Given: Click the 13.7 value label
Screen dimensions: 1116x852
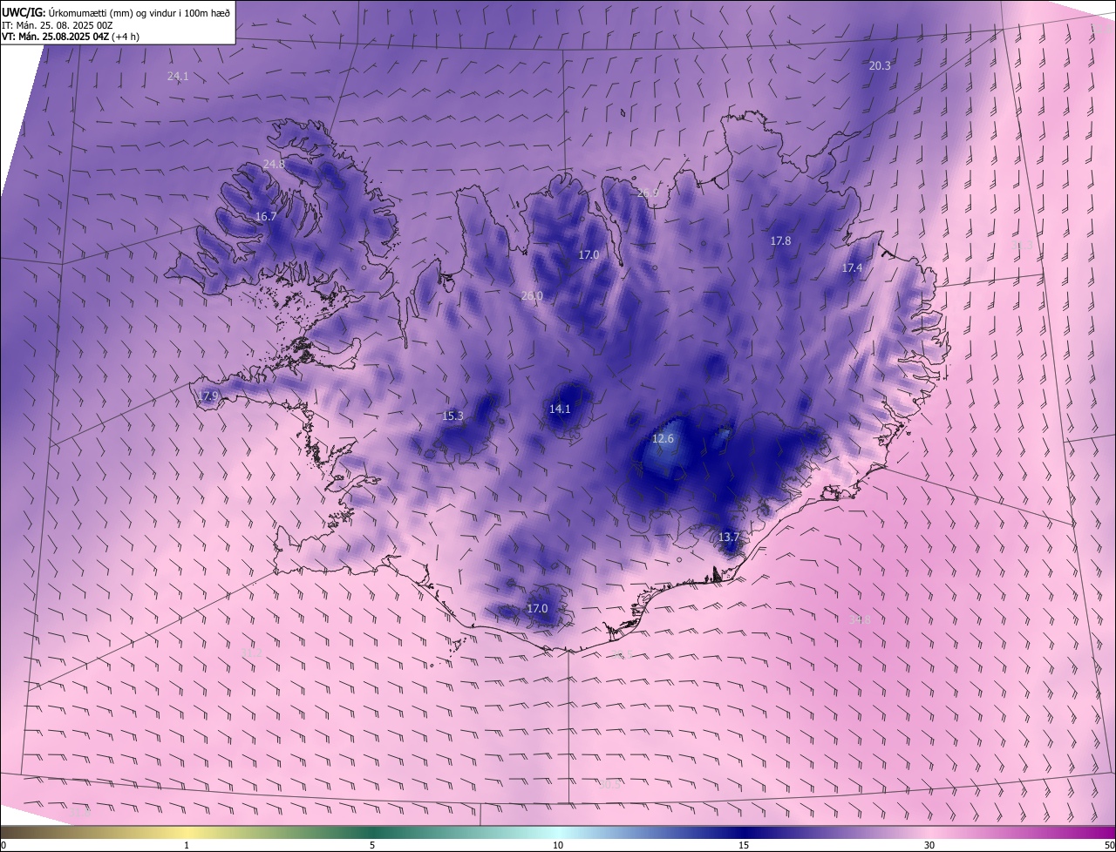Looking at the screenshot, I should pos(729,537).
